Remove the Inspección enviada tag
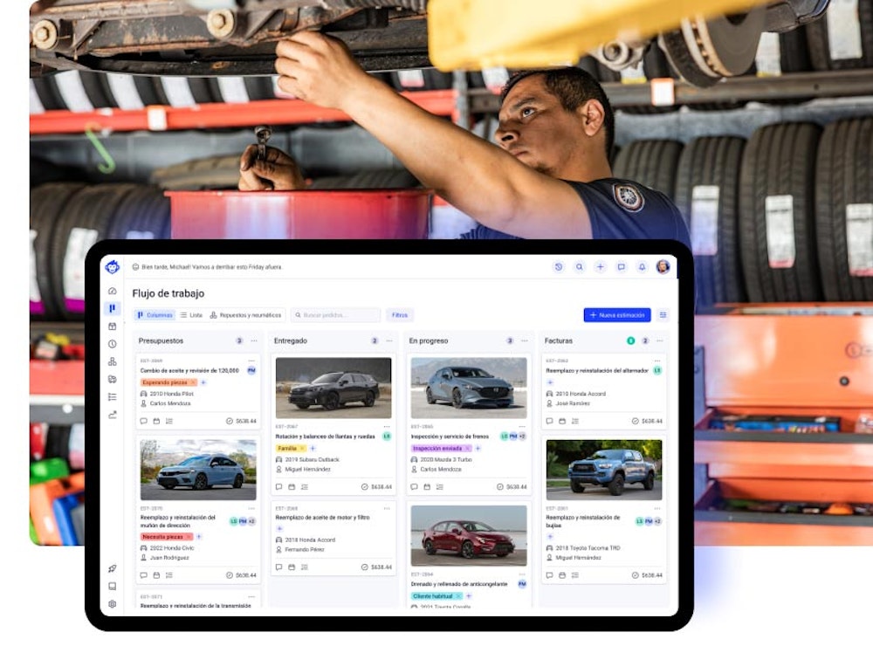The width and height of the screenshot is (873, 660). pos(467,449)
